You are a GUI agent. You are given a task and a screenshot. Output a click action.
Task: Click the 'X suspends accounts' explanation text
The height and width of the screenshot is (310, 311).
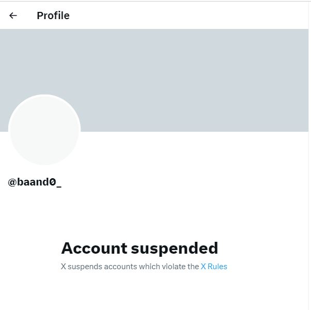[130, 267]
